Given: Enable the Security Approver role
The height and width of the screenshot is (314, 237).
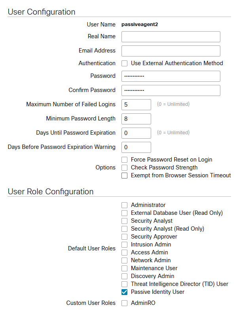Looking at the screenshot, I should tap(124, 237).
